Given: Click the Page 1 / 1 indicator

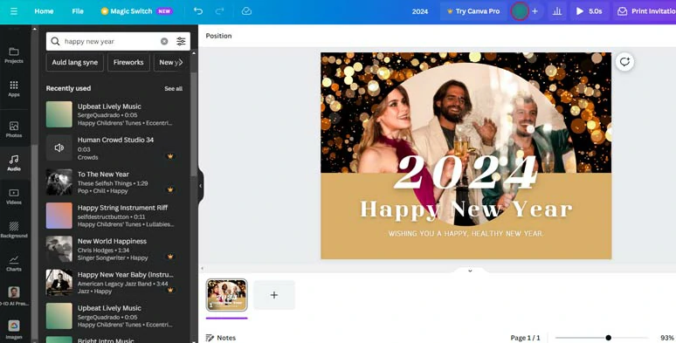Looking at the screenshot, I should 525,338.
